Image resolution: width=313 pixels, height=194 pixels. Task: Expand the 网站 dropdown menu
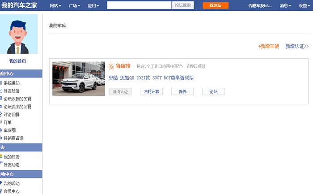point(55,6)
